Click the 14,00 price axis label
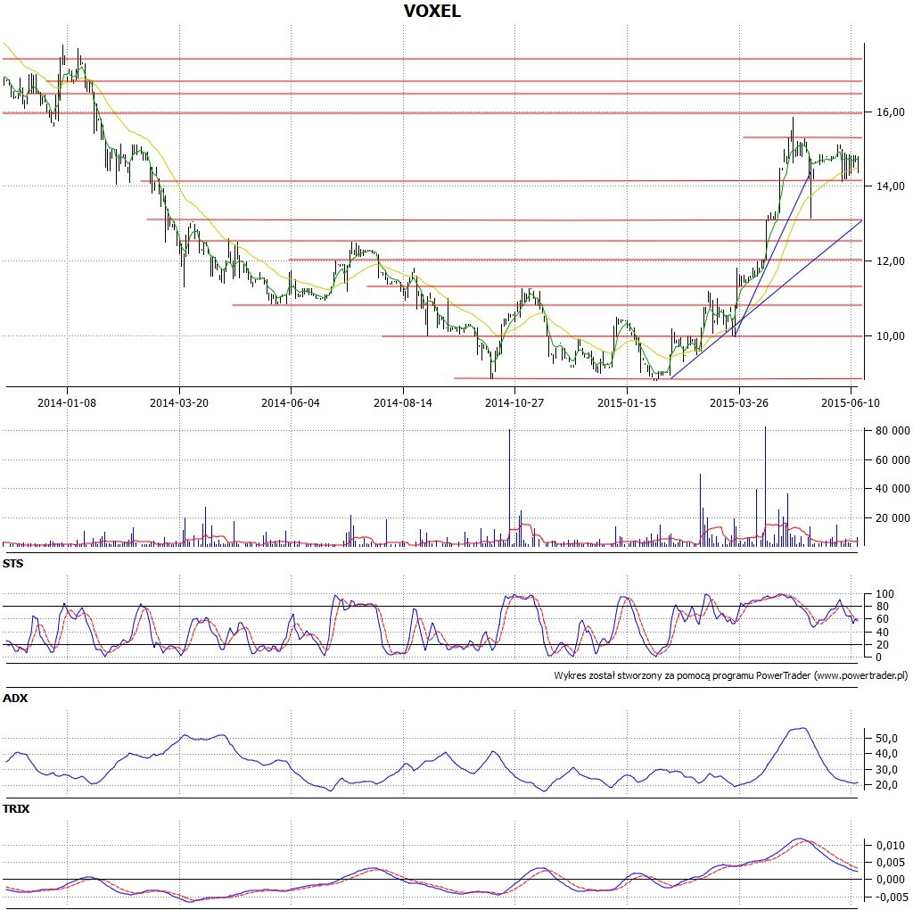Image resolution: width=913 pixels, height=910 pixels. (x=891, y=186)
